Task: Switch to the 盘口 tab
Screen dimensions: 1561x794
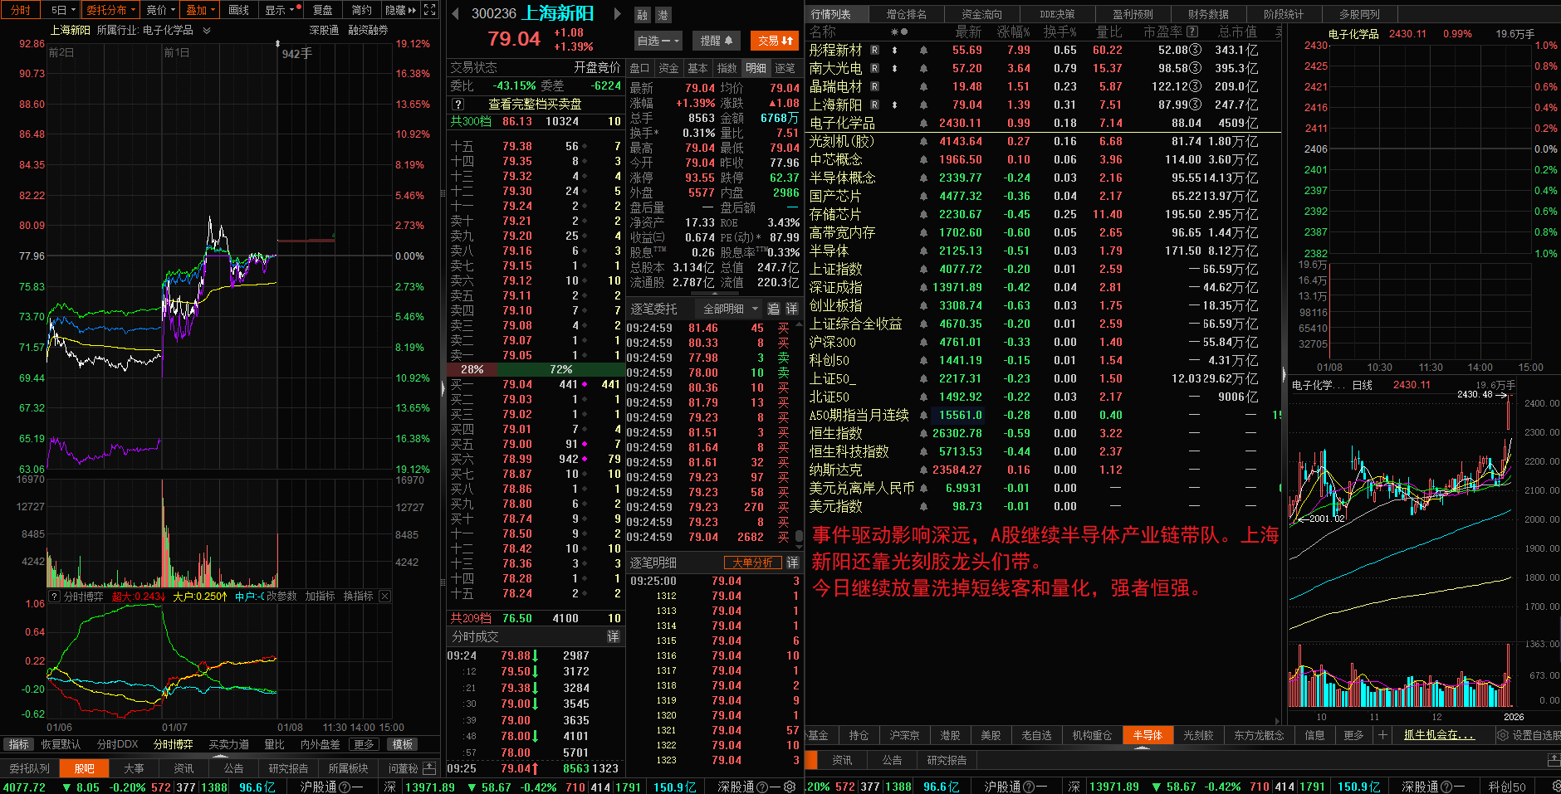Action: point(639,68)
